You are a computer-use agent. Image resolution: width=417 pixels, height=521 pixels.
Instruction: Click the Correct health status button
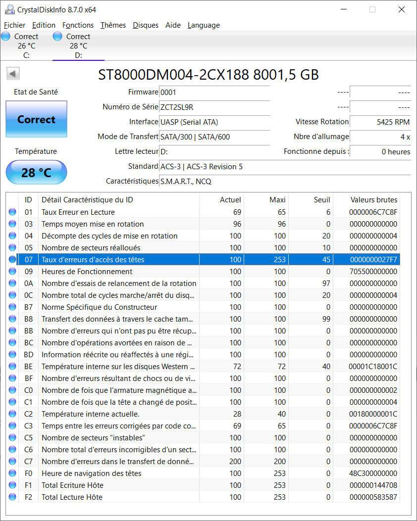36,119
